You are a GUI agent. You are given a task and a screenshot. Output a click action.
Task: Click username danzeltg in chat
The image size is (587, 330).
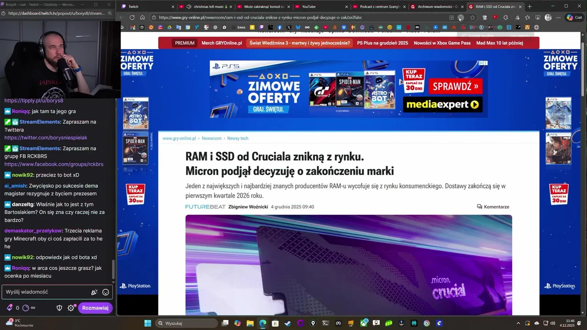(x=23, y=204)
